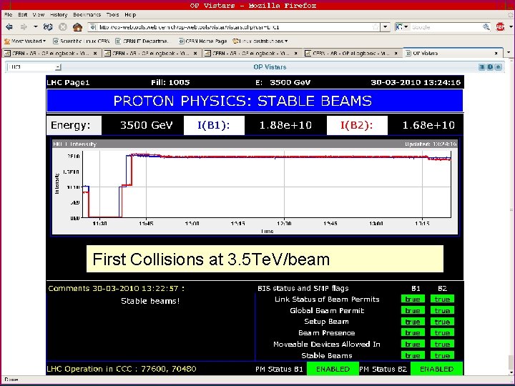This screenshot has width=515, height=386.
Task: Click the PM Status B1 ENABLED indicator
Action: point(333,369)
